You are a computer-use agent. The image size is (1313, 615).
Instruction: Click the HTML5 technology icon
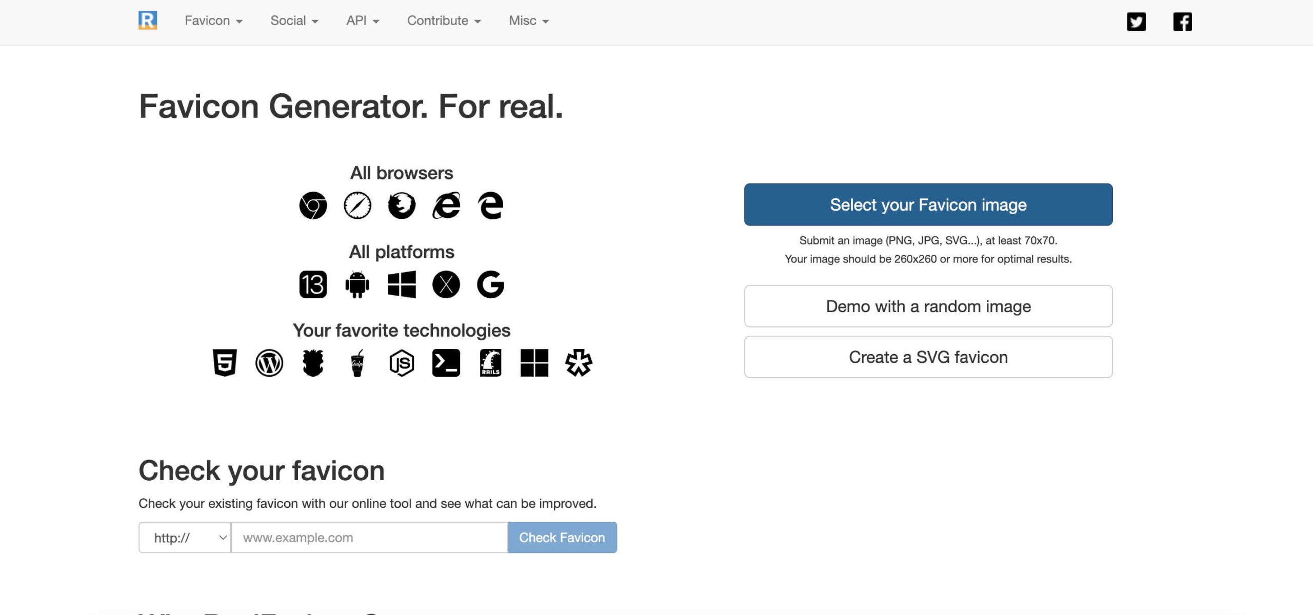click(225, 363)
